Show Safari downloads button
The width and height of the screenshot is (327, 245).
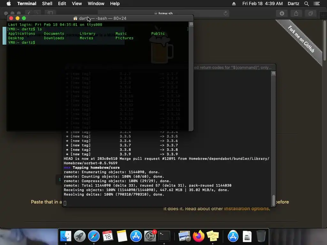point(282,13)
